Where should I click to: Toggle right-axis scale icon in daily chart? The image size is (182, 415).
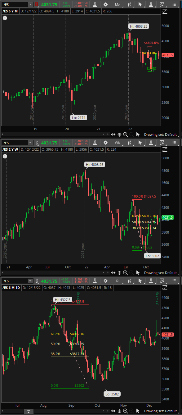pos(165,288)
